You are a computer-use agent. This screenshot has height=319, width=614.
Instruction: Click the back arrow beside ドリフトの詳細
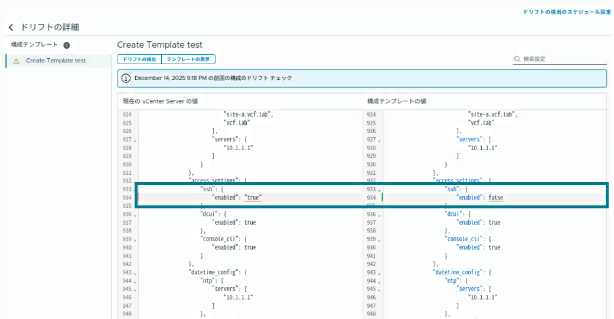[x=11, y=28]
